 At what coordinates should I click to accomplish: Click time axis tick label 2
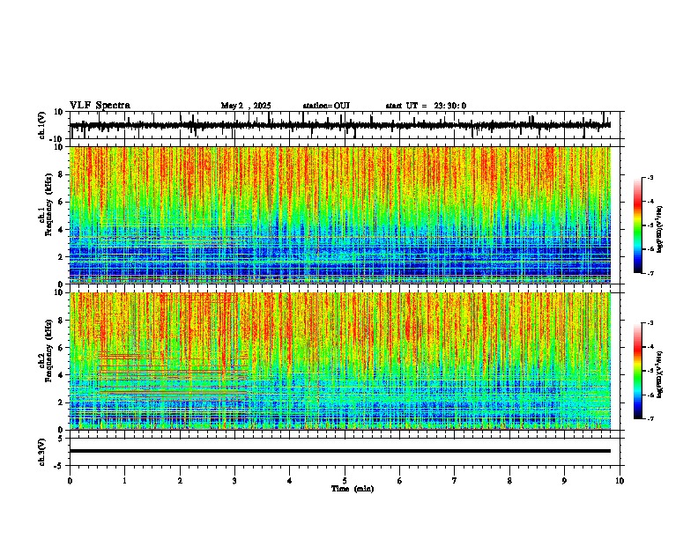click(180, 481)
